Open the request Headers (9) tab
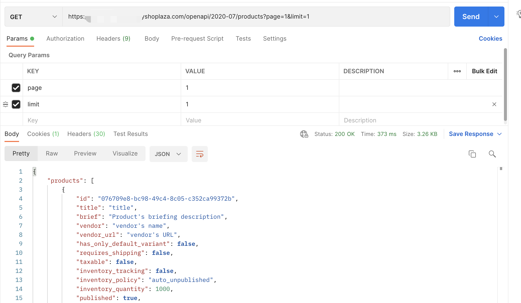The height and width of the screenshot is (303, 521). (113, 39)
